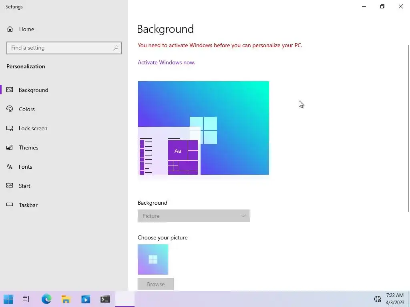
Task: Click the Choose your picture label
Action: [163, 237]
